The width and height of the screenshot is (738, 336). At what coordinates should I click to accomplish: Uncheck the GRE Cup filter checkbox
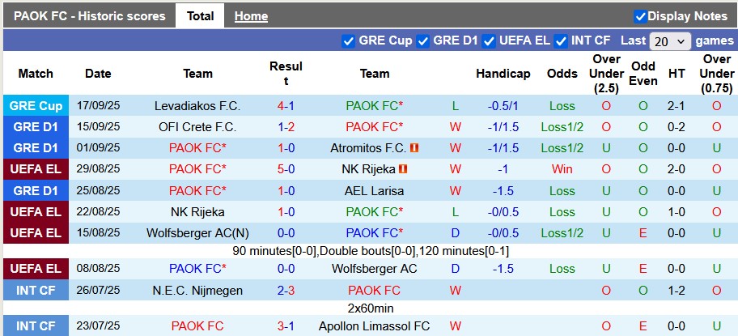tap(349, 40)
